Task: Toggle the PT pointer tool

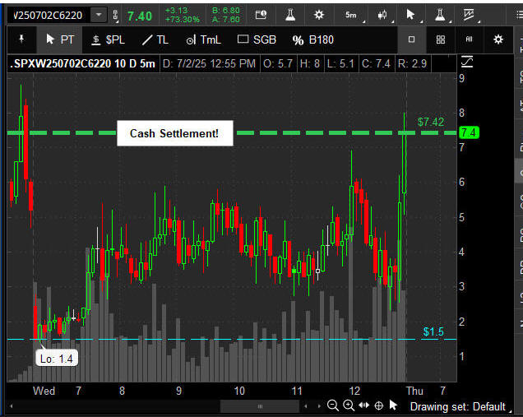Action: [x=60, y=39]
